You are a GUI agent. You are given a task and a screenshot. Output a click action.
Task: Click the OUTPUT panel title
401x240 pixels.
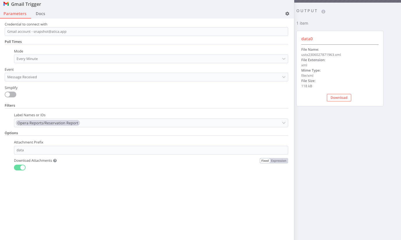pyautogui.click(x=307, y=11)
